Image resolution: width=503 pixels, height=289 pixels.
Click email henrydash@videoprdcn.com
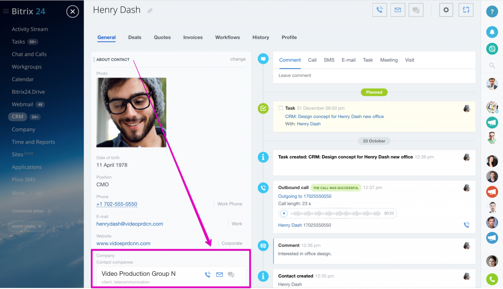click(x=130, y=224)
